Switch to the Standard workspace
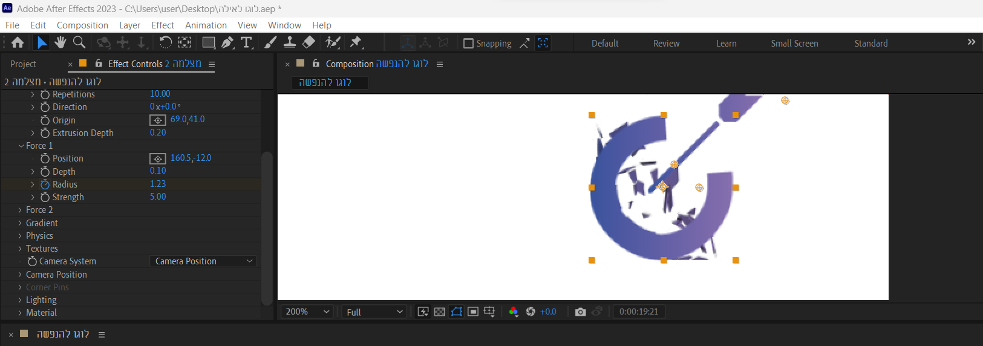The height and width of the screenshot is (346, 983). 871,44
